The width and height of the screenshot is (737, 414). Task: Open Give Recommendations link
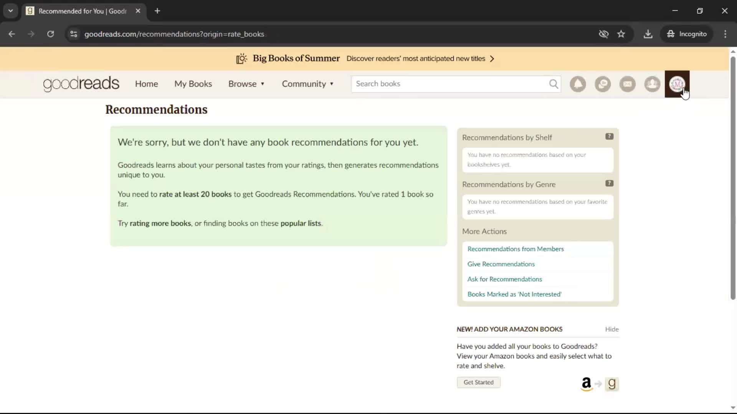tap(501, 264)
